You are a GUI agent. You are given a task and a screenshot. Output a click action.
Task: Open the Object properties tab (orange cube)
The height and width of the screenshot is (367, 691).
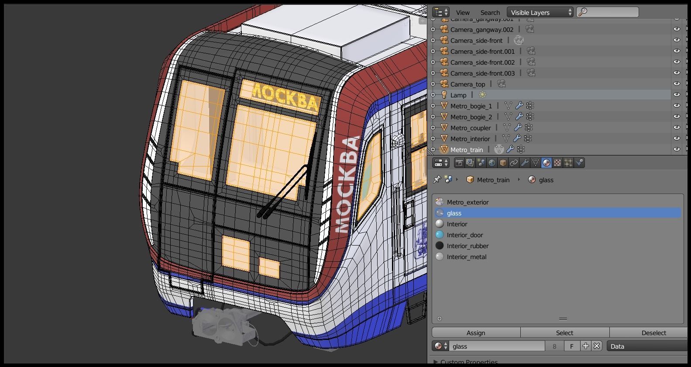[x=503, y=163]
